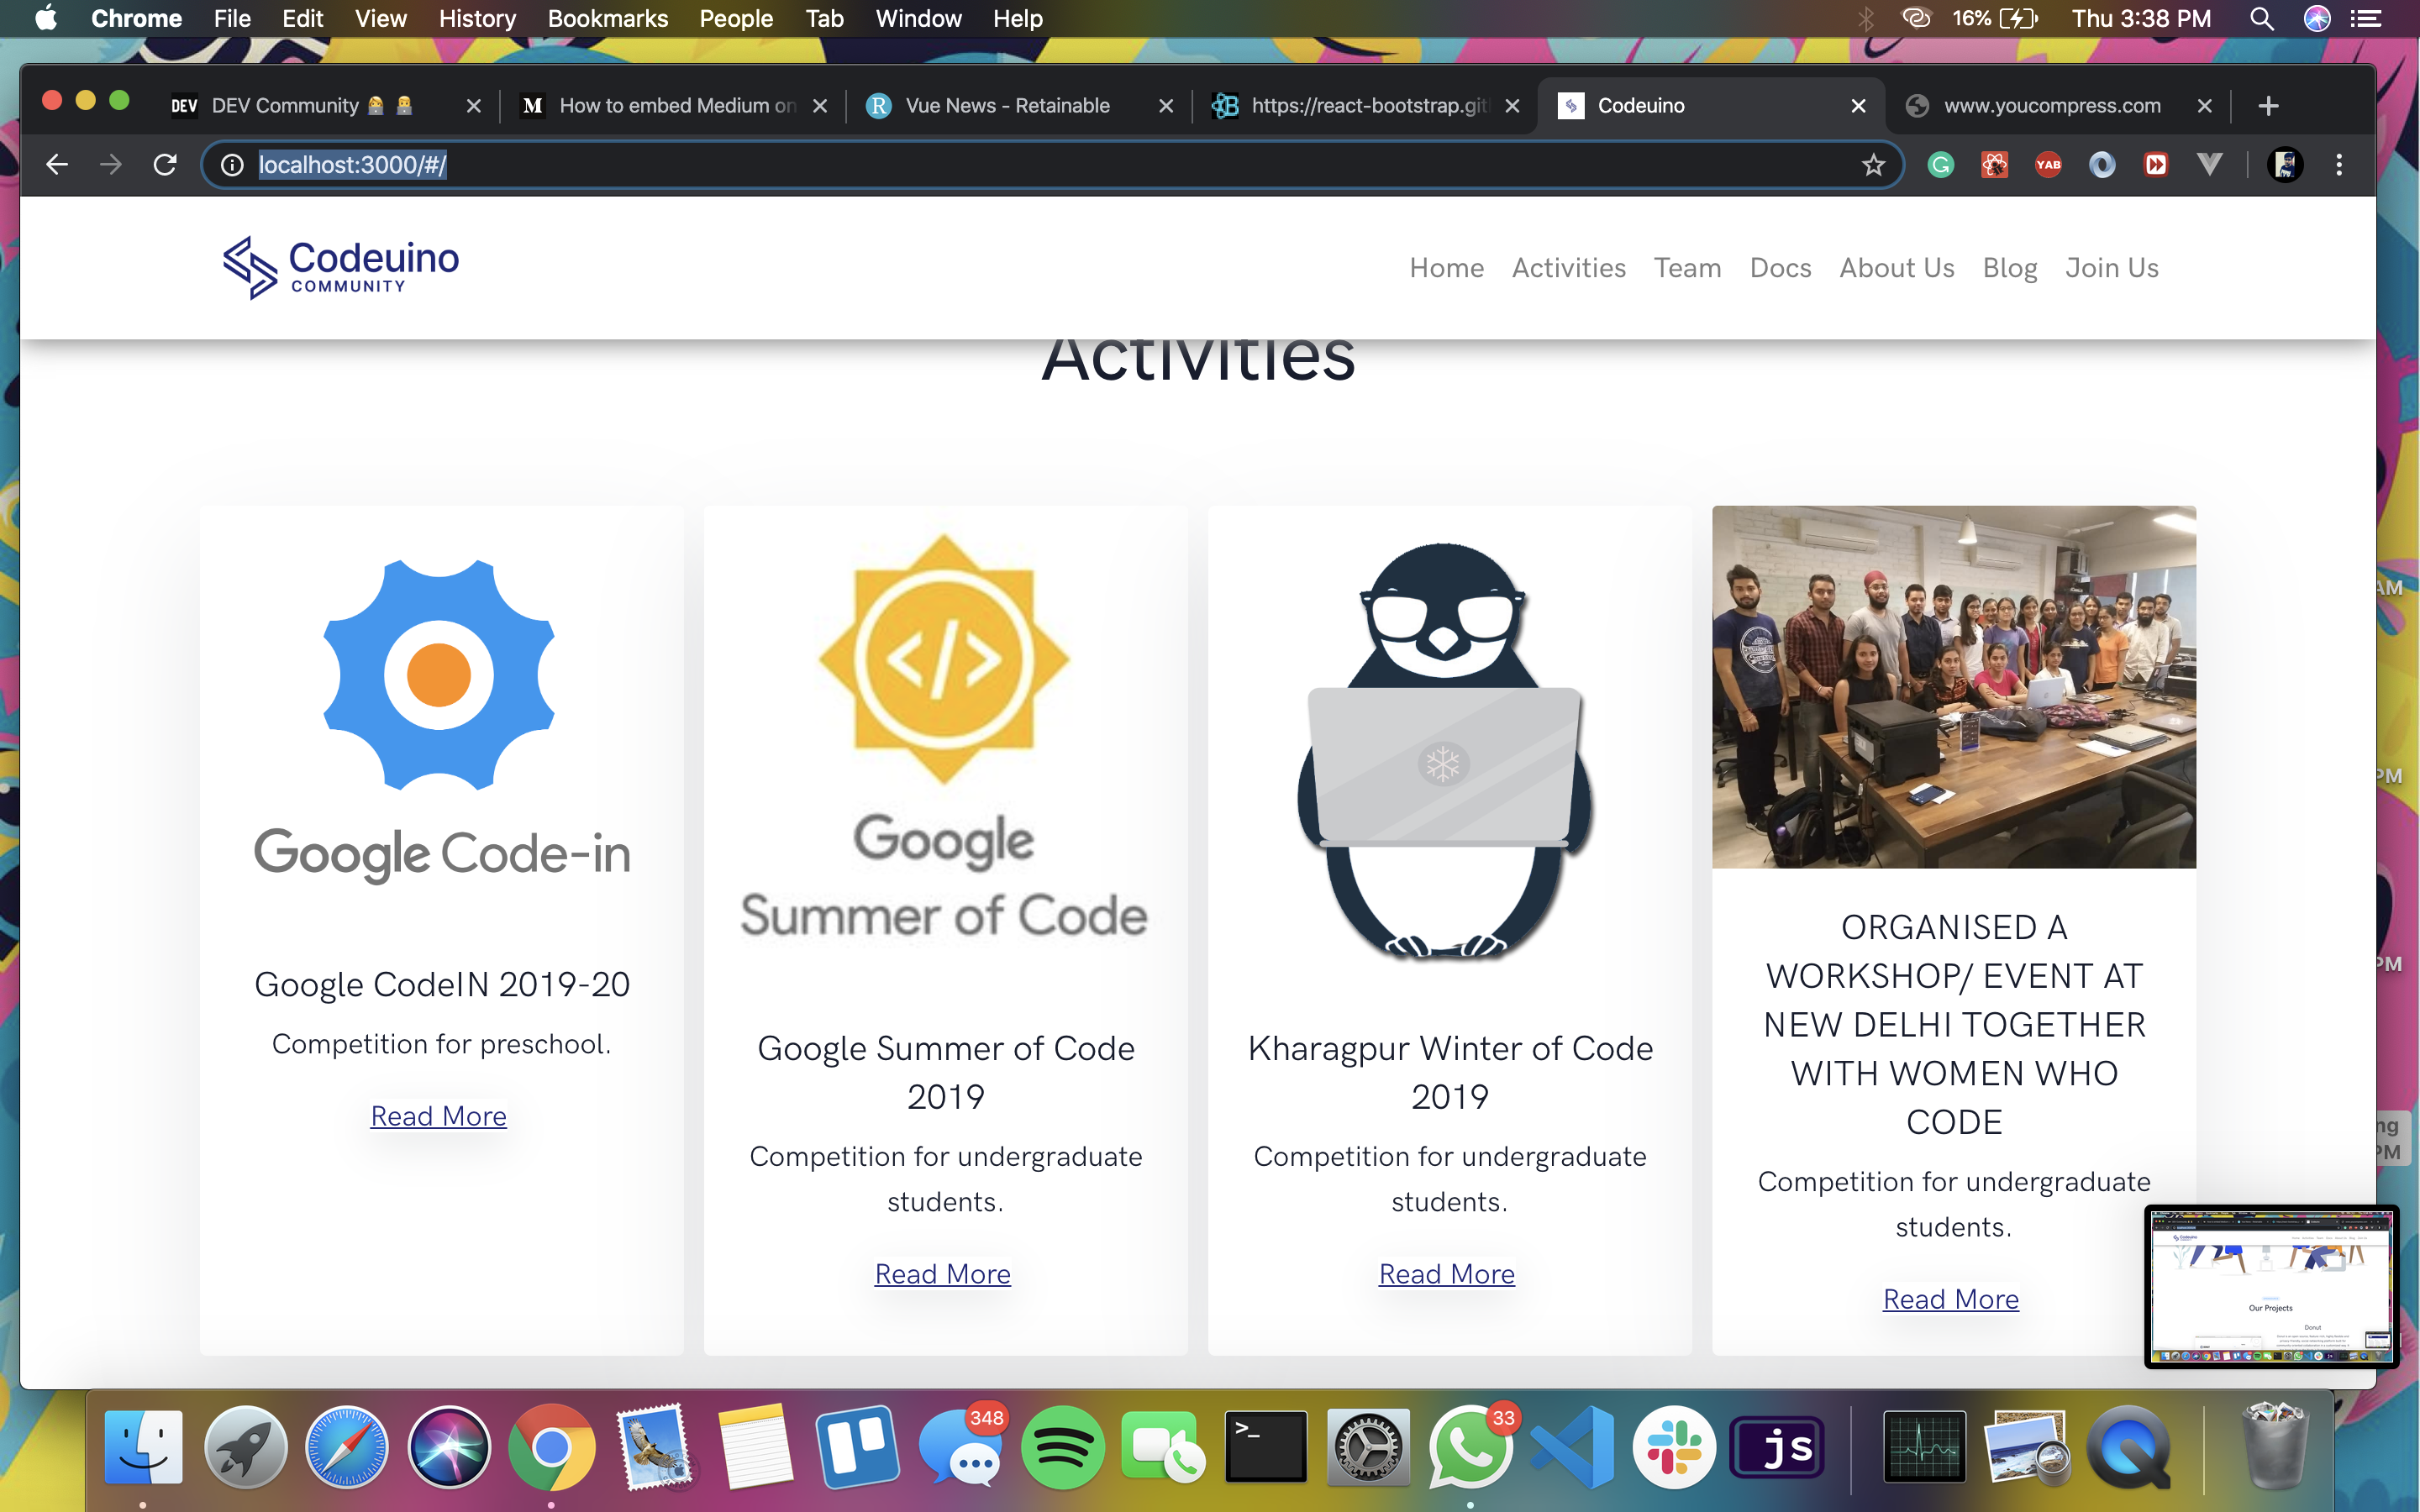Open a new browser tab
The width and height of the screenshot is (2420, 1512).
pyautogui.click(x=2268, y=106)
